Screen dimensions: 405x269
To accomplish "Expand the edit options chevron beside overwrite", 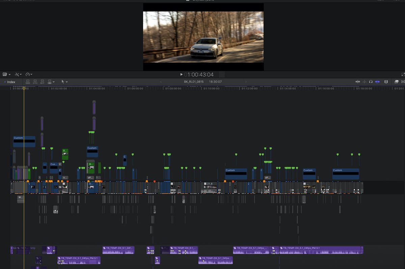I will click(54, 82).
